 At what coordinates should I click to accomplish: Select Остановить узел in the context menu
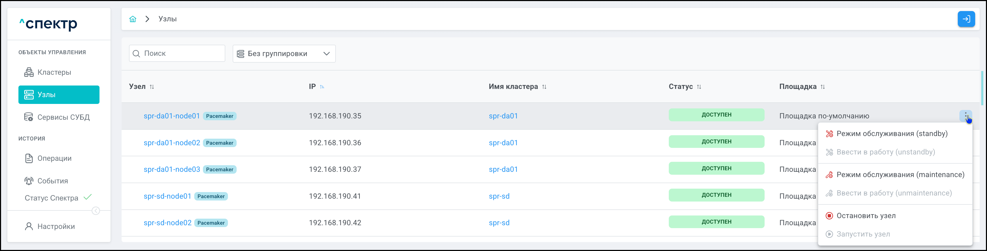click(866, 216)
